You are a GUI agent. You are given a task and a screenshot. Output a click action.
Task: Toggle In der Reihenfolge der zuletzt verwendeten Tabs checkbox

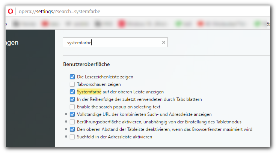(x=72, y=99)
